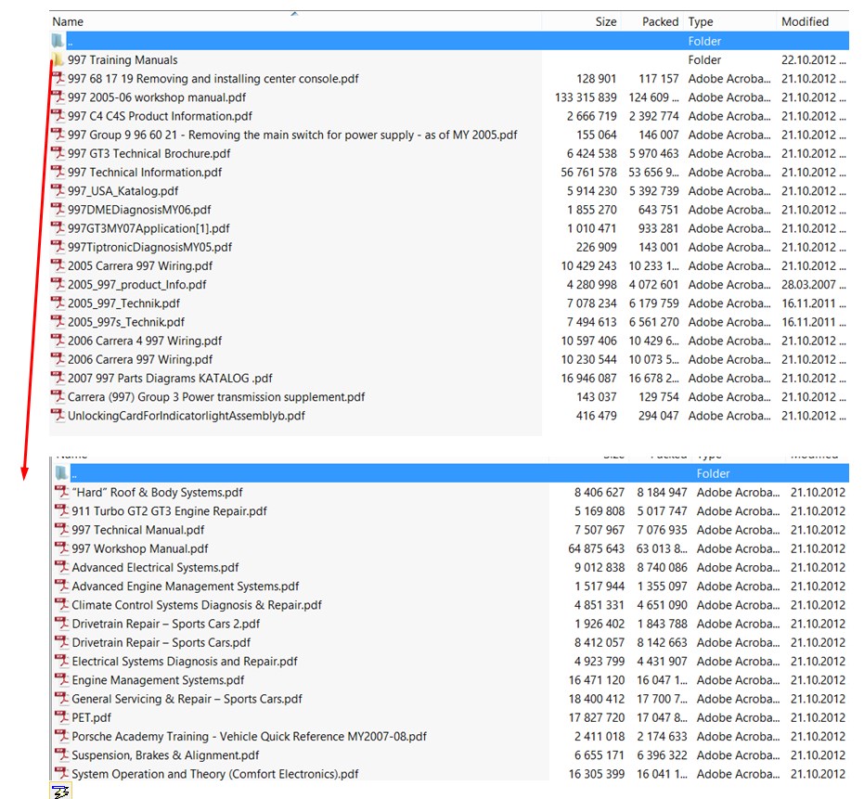The height and width of the screenshot is (799, 864).
Task: Click the PDF icon next to PET.pdf
Action: (x=61, y=717)
